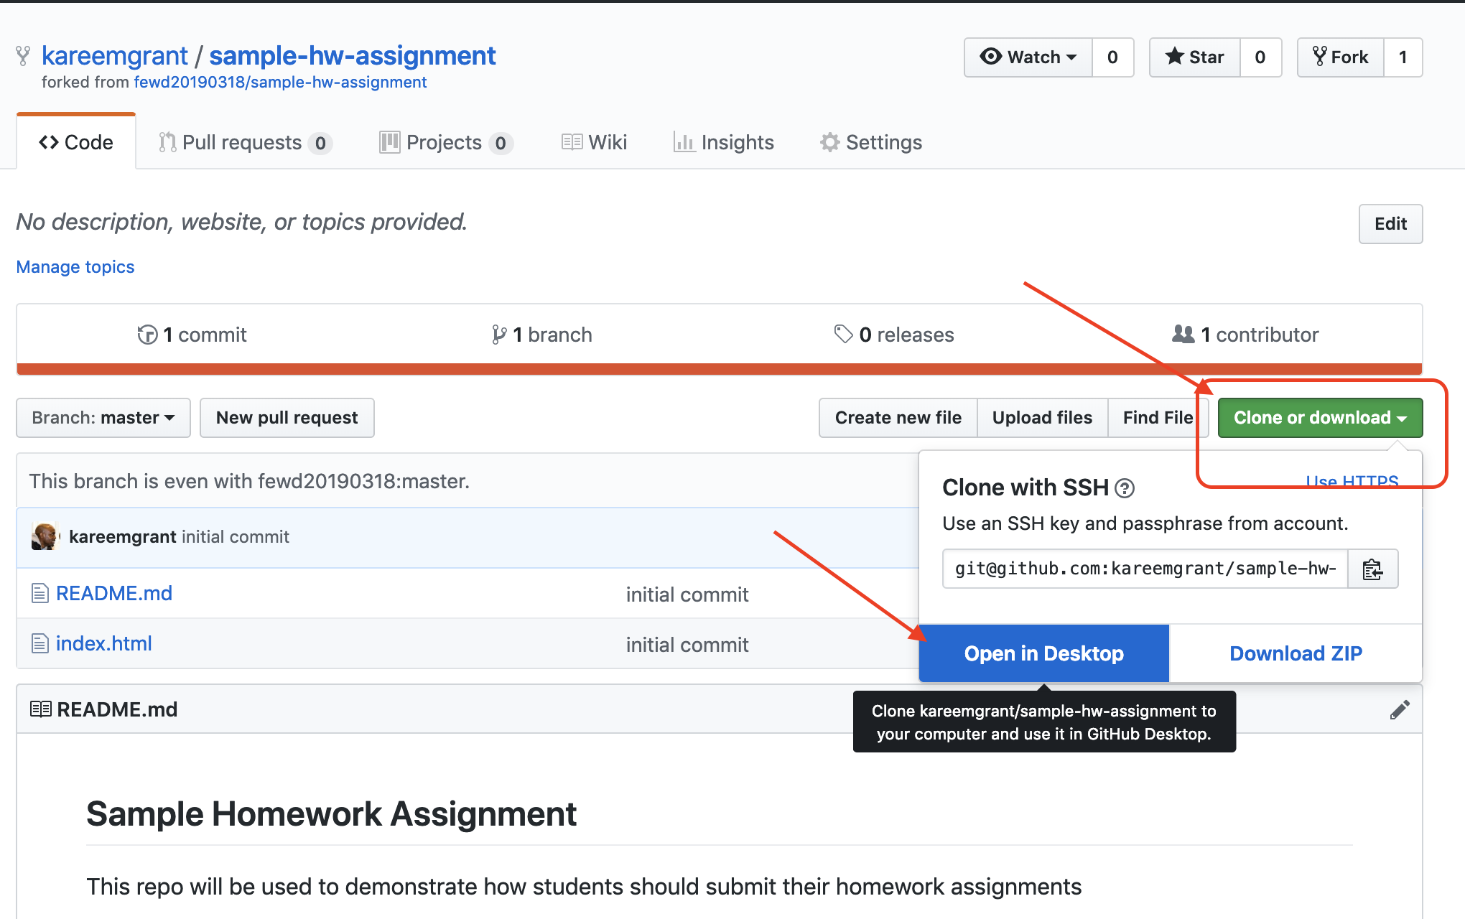Click the kareemgrant commit author name
Viewport: 1465px width, 919px height.
click(123, 536)
